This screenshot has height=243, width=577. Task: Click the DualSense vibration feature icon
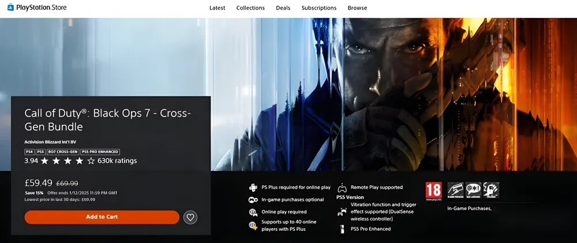342,212
